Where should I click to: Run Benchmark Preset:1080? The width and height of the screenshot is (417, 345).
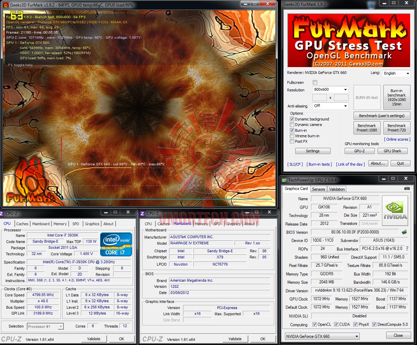click(367, 128)
